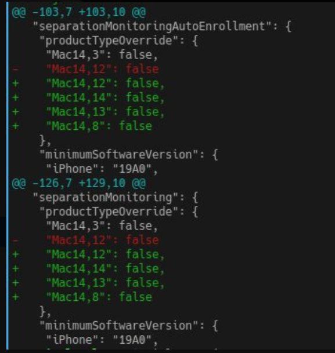Click the minus marker in the -126,7 hunk
The height and width of the screenshot is (353, 335).
[15, 240]
